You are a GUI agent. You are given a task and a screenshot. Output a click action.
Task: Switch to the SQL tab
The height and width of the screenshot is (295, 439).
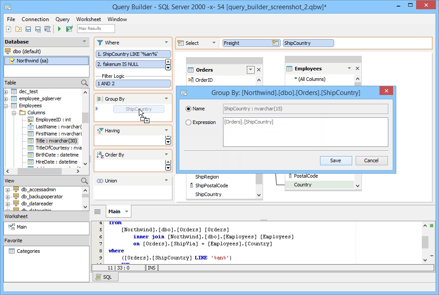click(x=105, y=277)
